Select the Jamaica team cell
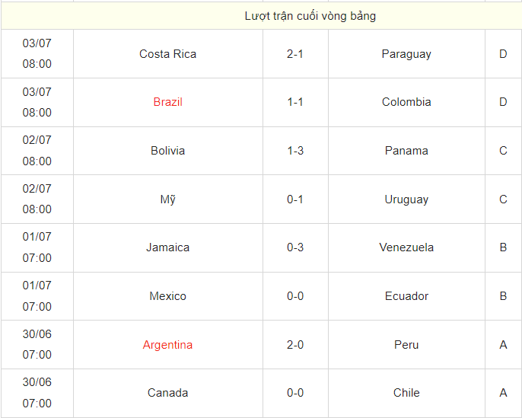Screen dimensions: 522x418 pyautogui.click(x=167, y=247)
